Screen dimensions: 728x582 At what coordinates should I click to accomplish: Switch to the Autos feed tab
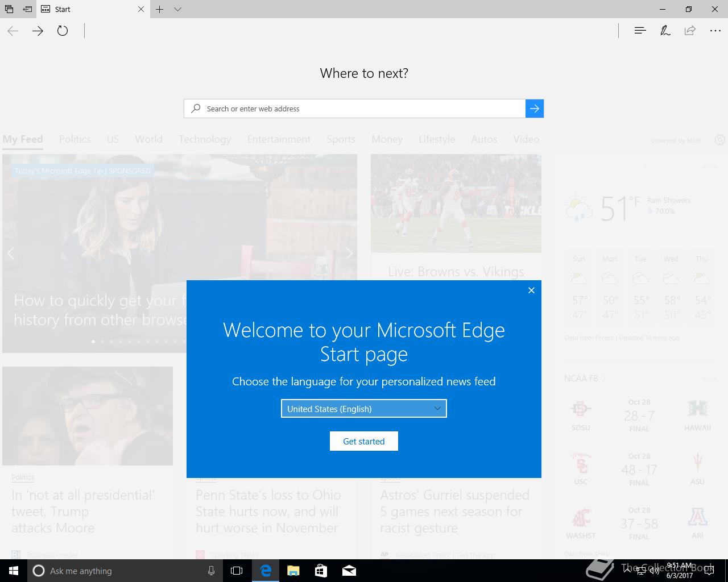(x=484, y=139)
